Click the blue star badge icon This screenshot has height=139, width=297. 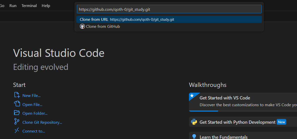[192, 96]
